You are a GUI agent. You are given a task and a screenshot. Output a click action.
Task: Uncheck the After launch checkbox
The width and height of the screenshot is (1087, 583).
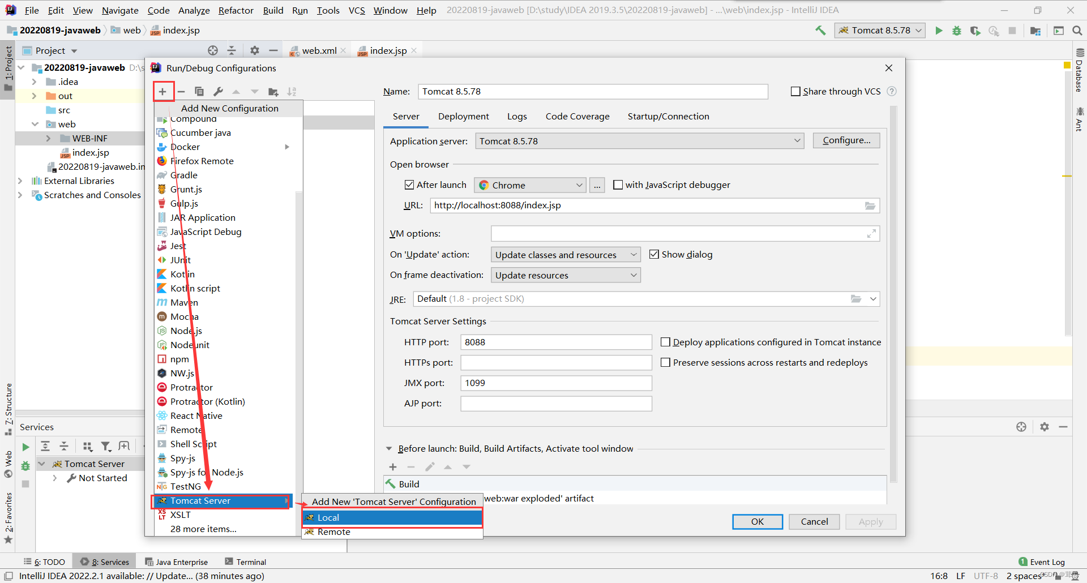tap(409, 185)
